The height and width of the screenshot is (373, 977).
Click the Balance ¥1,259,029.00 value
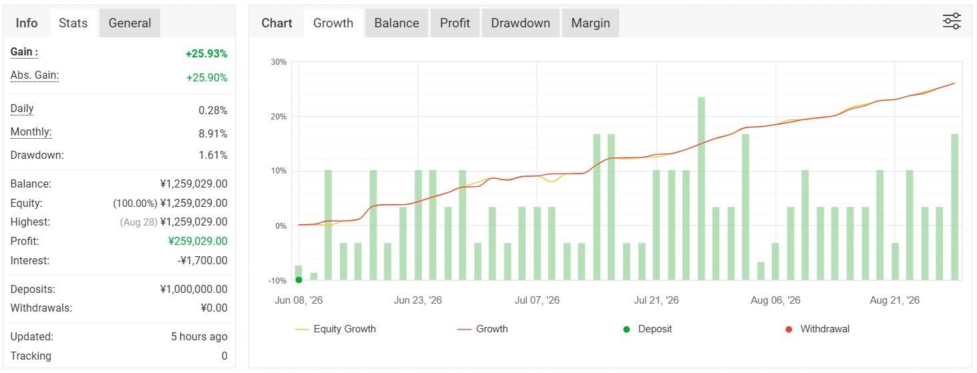click(x=194, y=184)
